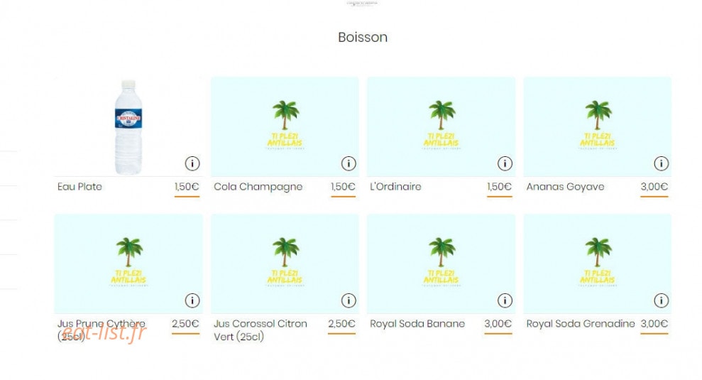
Task: Open the L'Ordinaire product thumbnail
Action: (x=441, y=127)
